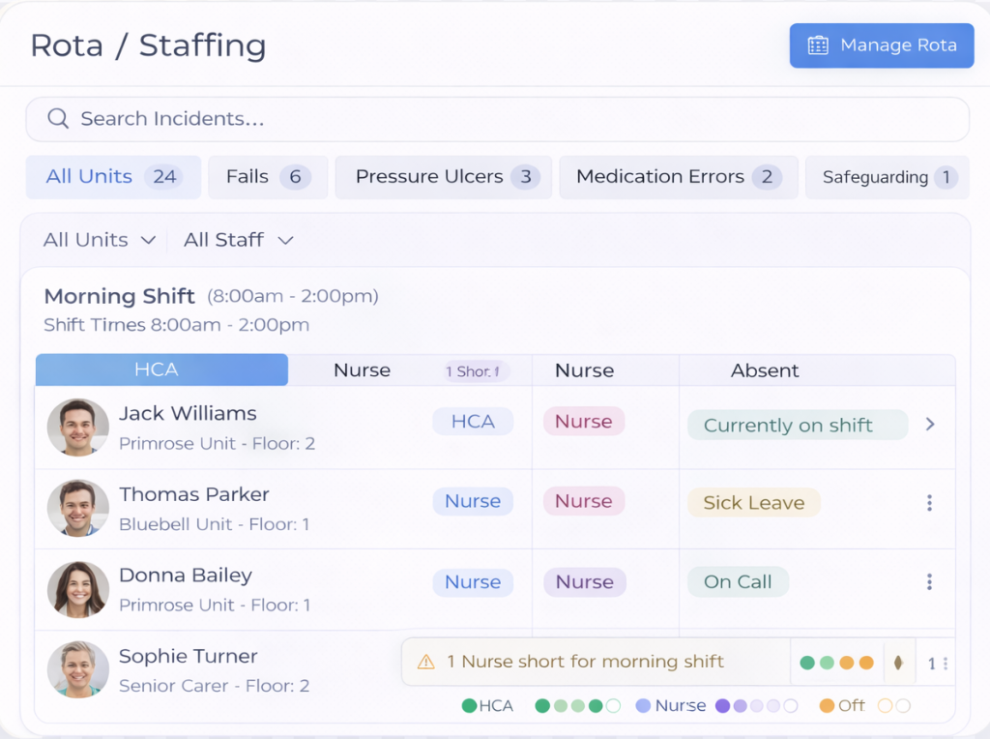Click the Nurse legend blue dot

pos(643,705)
